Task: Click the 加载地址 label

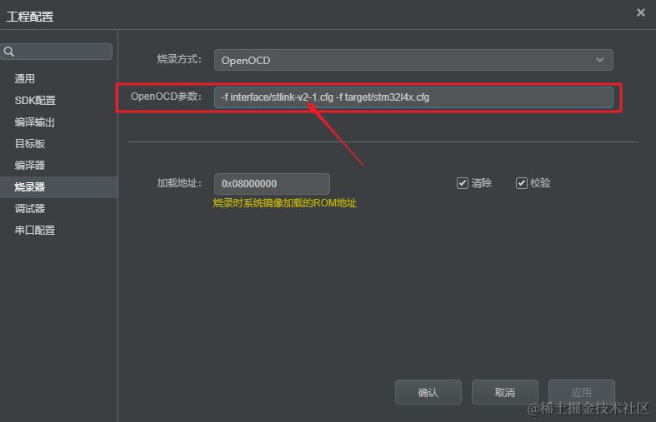Action: click(179, 183)
